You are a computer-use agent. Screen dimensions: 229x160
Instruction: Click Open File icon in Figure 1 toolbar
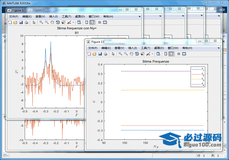15,22
